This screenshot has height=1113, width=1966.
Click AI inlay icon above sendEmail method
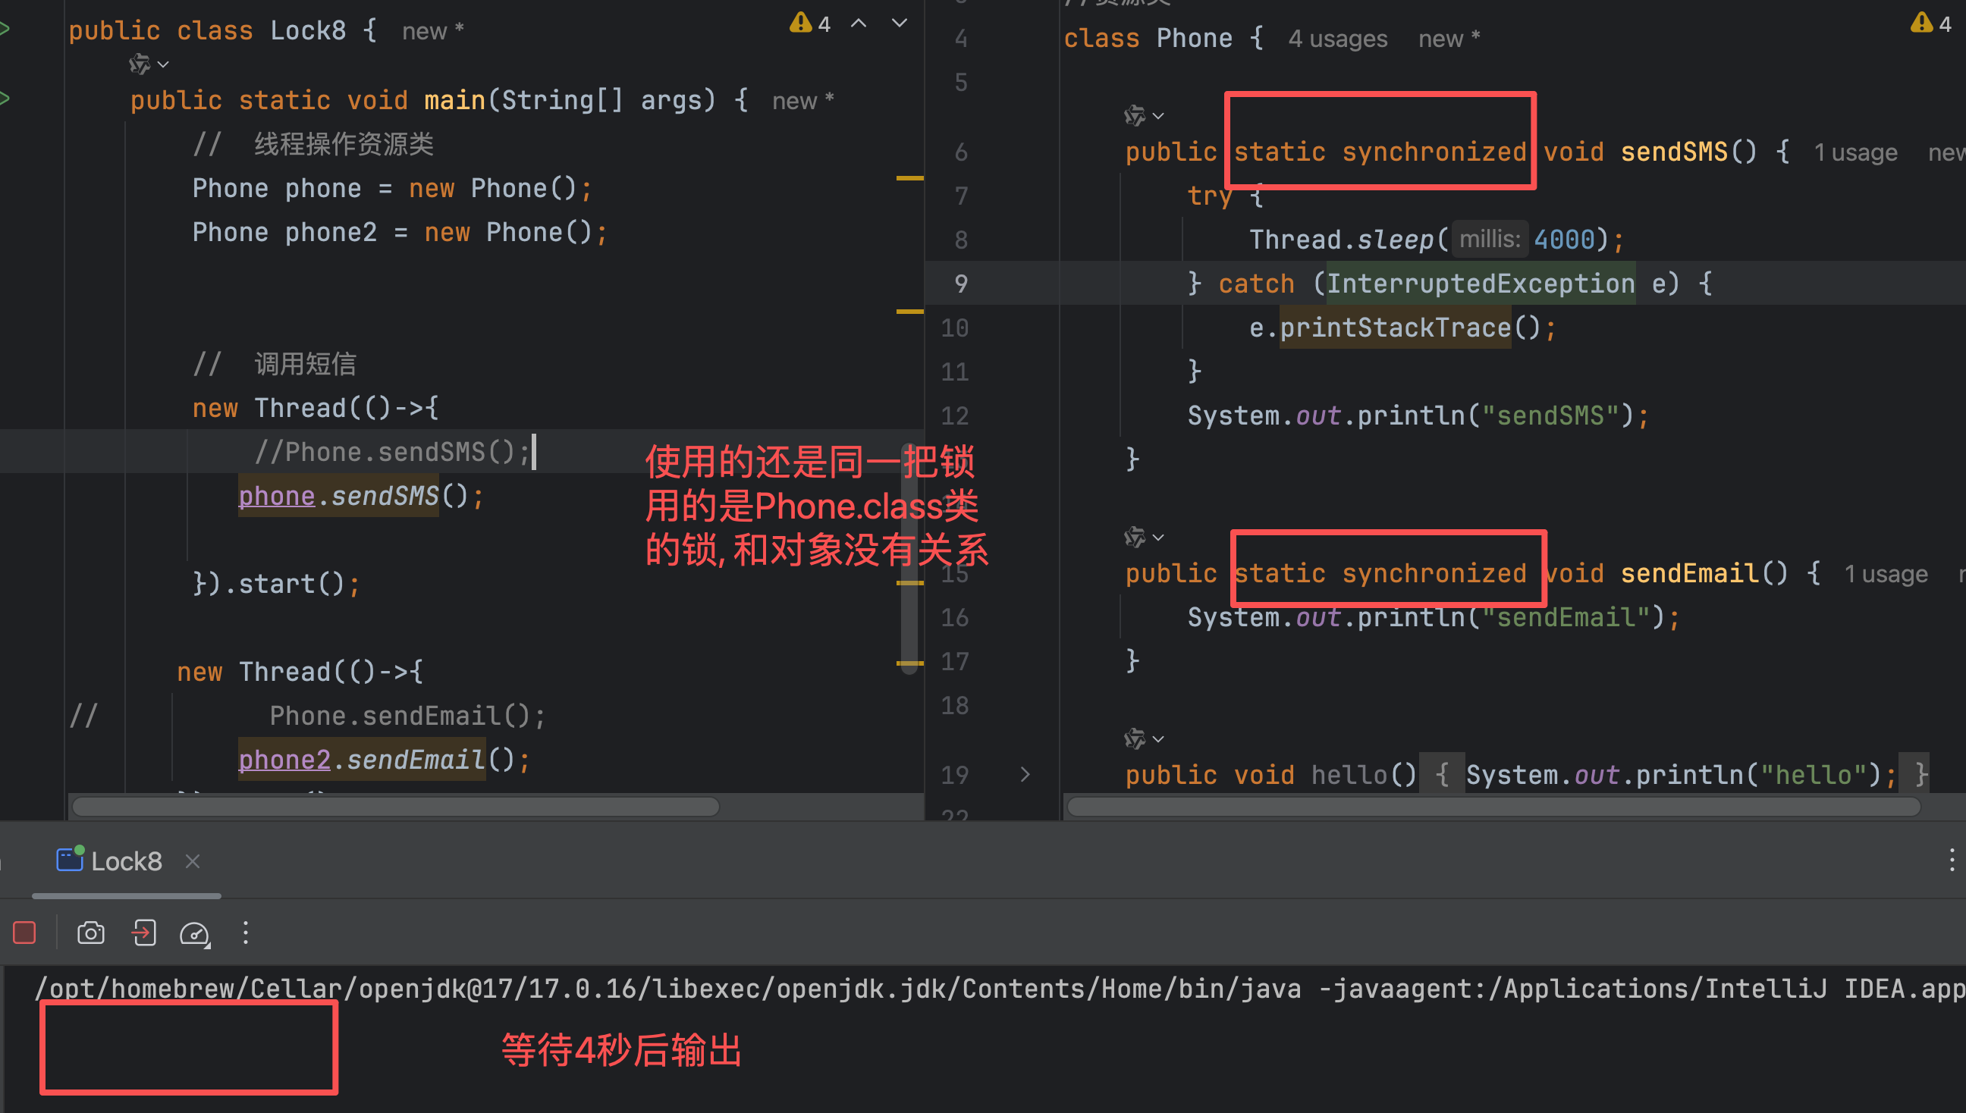tap(1135, 538)
